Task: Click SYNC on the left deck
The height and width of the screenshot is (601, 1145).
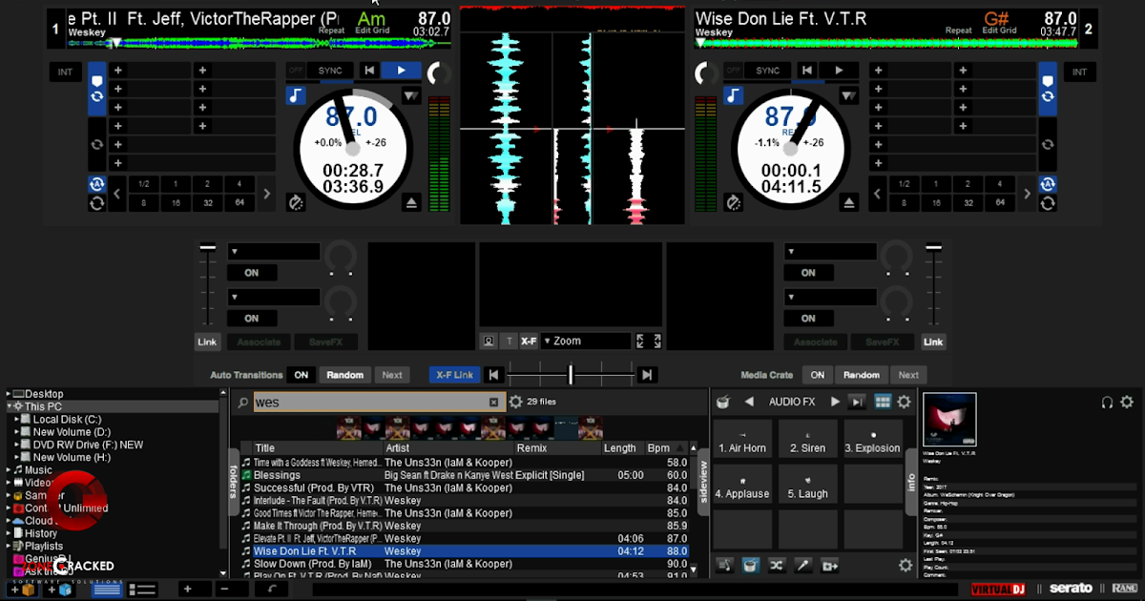Action: [x=330, y=70]
